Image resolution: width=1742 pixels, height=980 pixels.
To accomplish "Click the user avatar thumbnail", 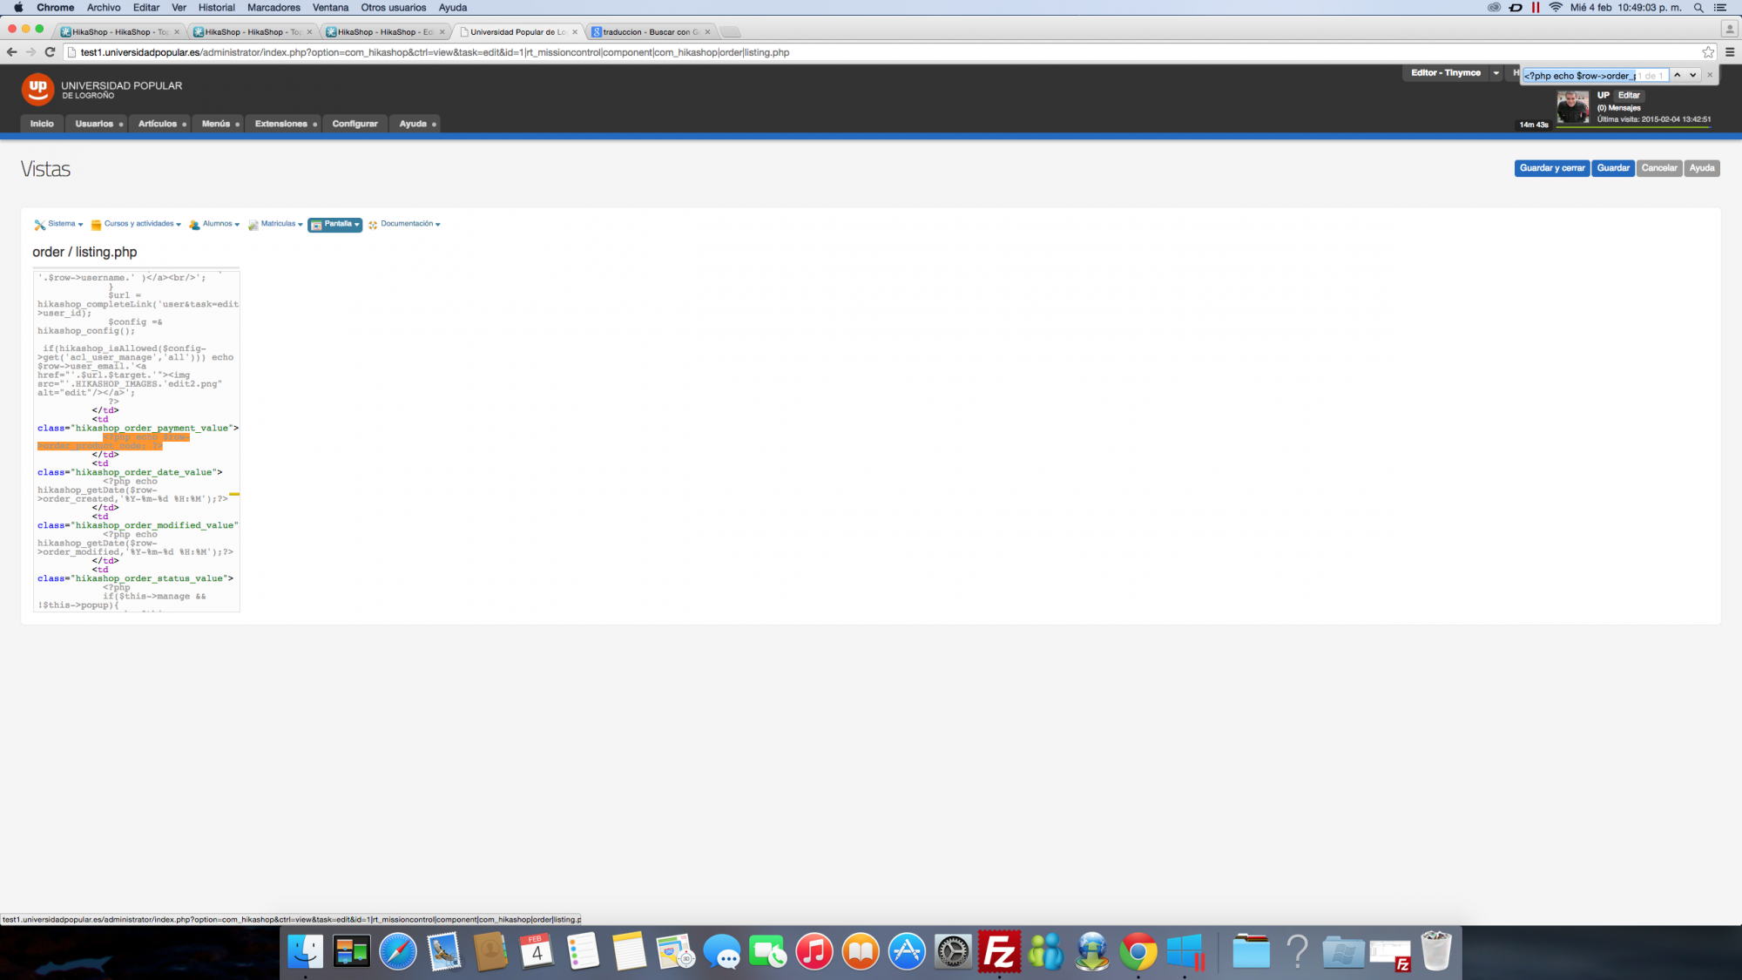I will pos(1572,108).
